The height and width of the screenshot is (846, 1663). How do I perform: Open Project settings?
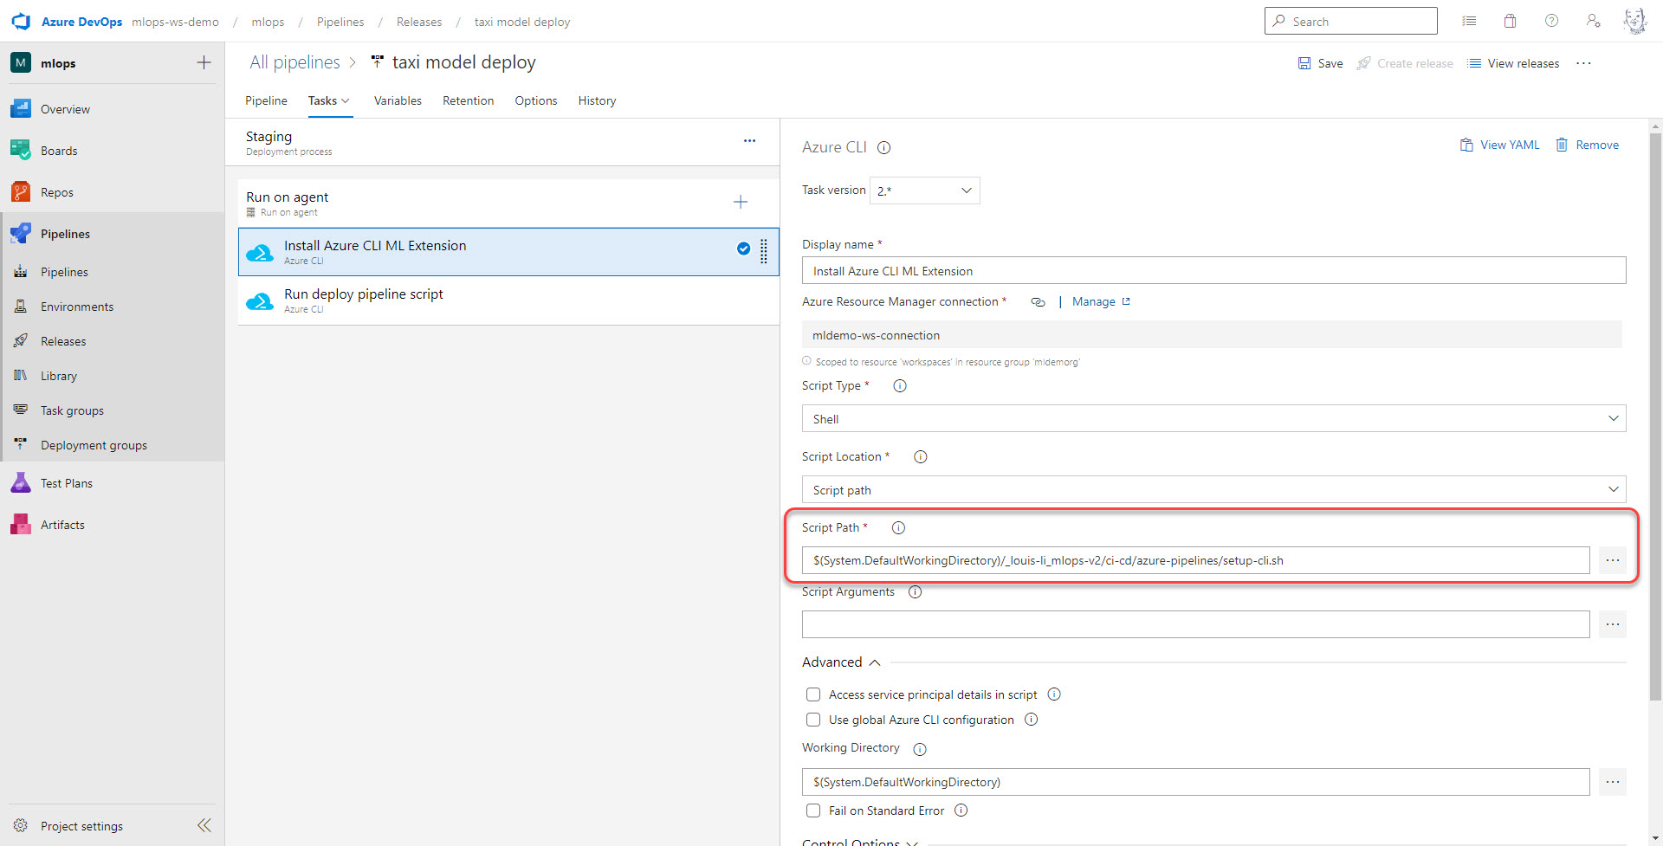(81, 826)
